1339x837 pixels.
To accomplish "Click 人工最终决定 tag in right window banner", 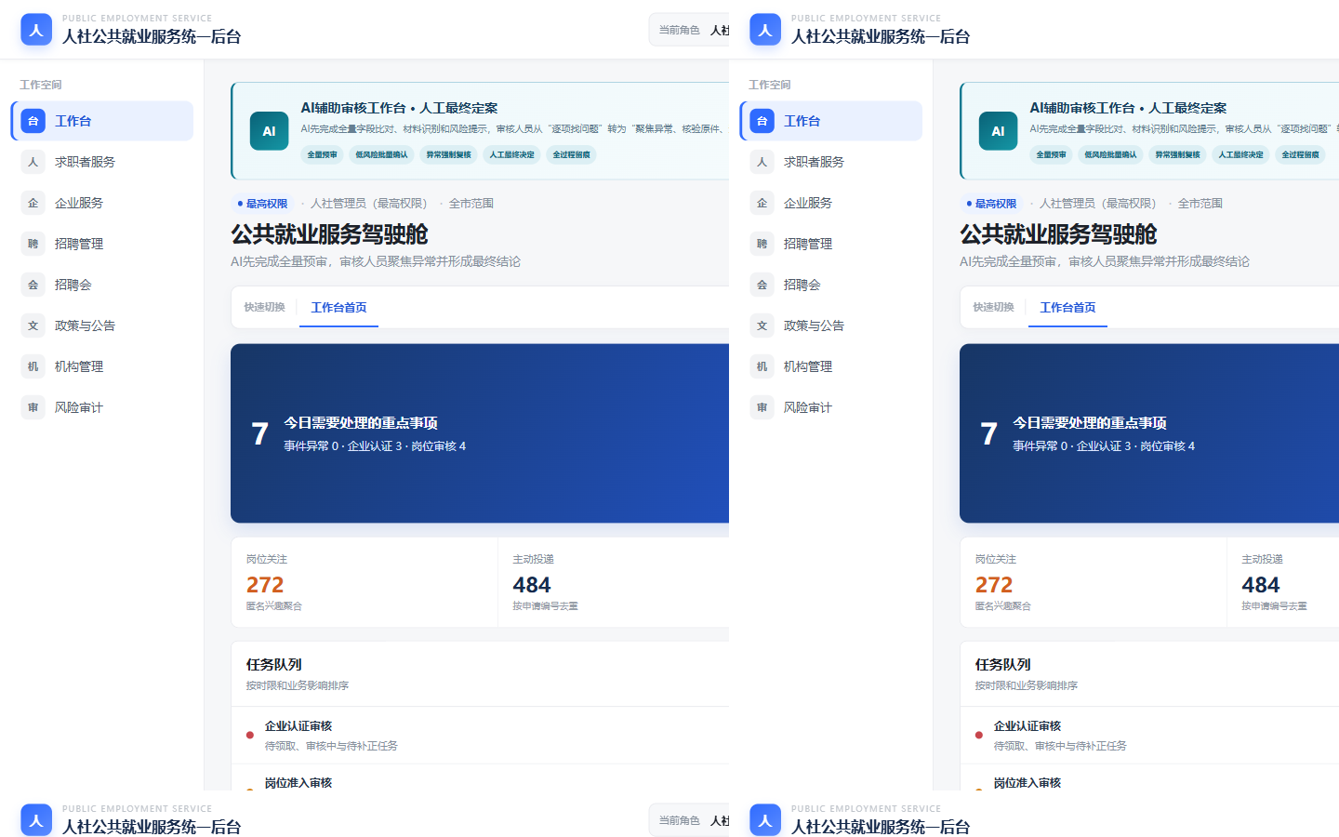I will click(1241, 154).
